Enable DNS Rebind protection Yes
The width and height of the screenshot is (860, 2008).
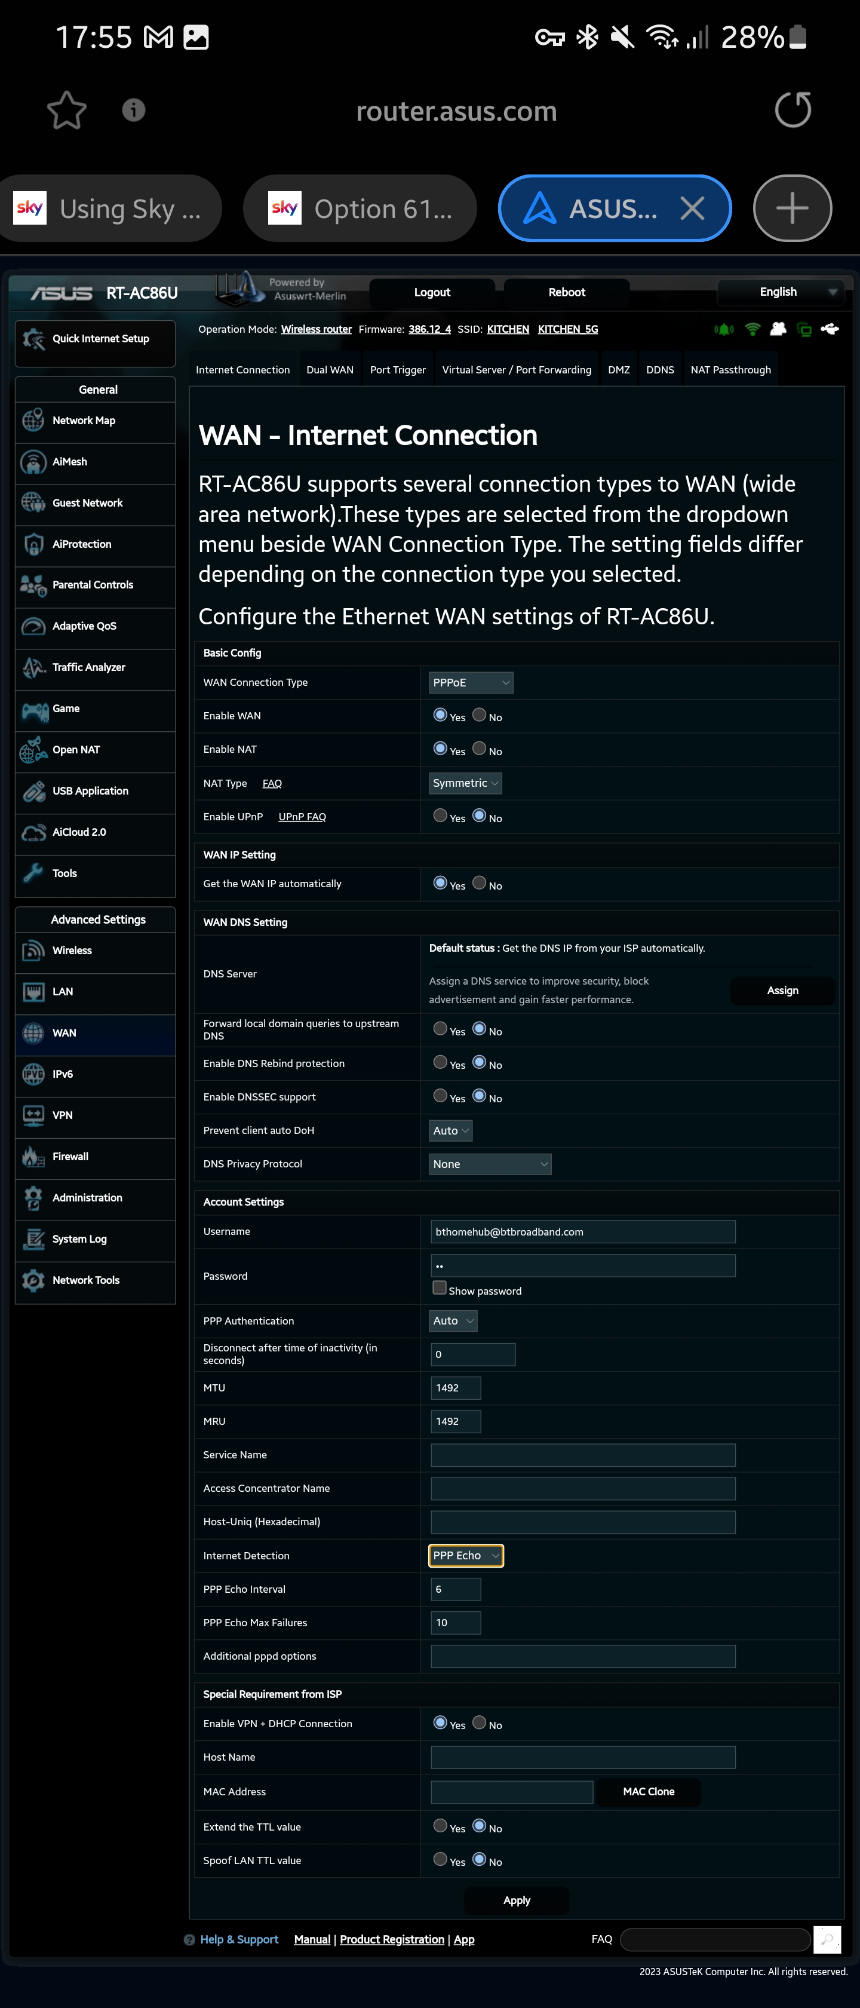[x=440, y=1062]
